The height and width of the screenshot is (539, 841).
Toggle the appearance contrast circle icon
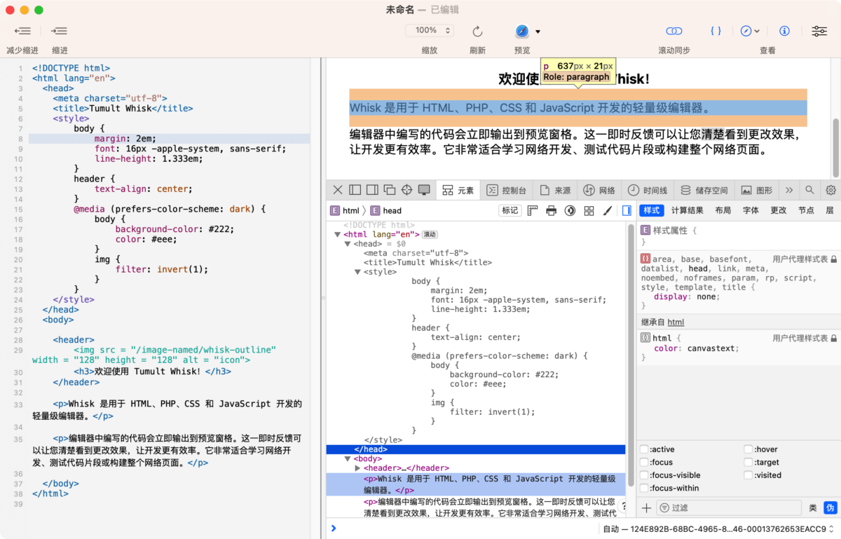tap(570, 210)
